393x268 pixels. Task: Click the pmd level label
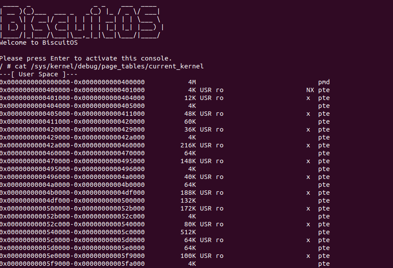(324, 82)
